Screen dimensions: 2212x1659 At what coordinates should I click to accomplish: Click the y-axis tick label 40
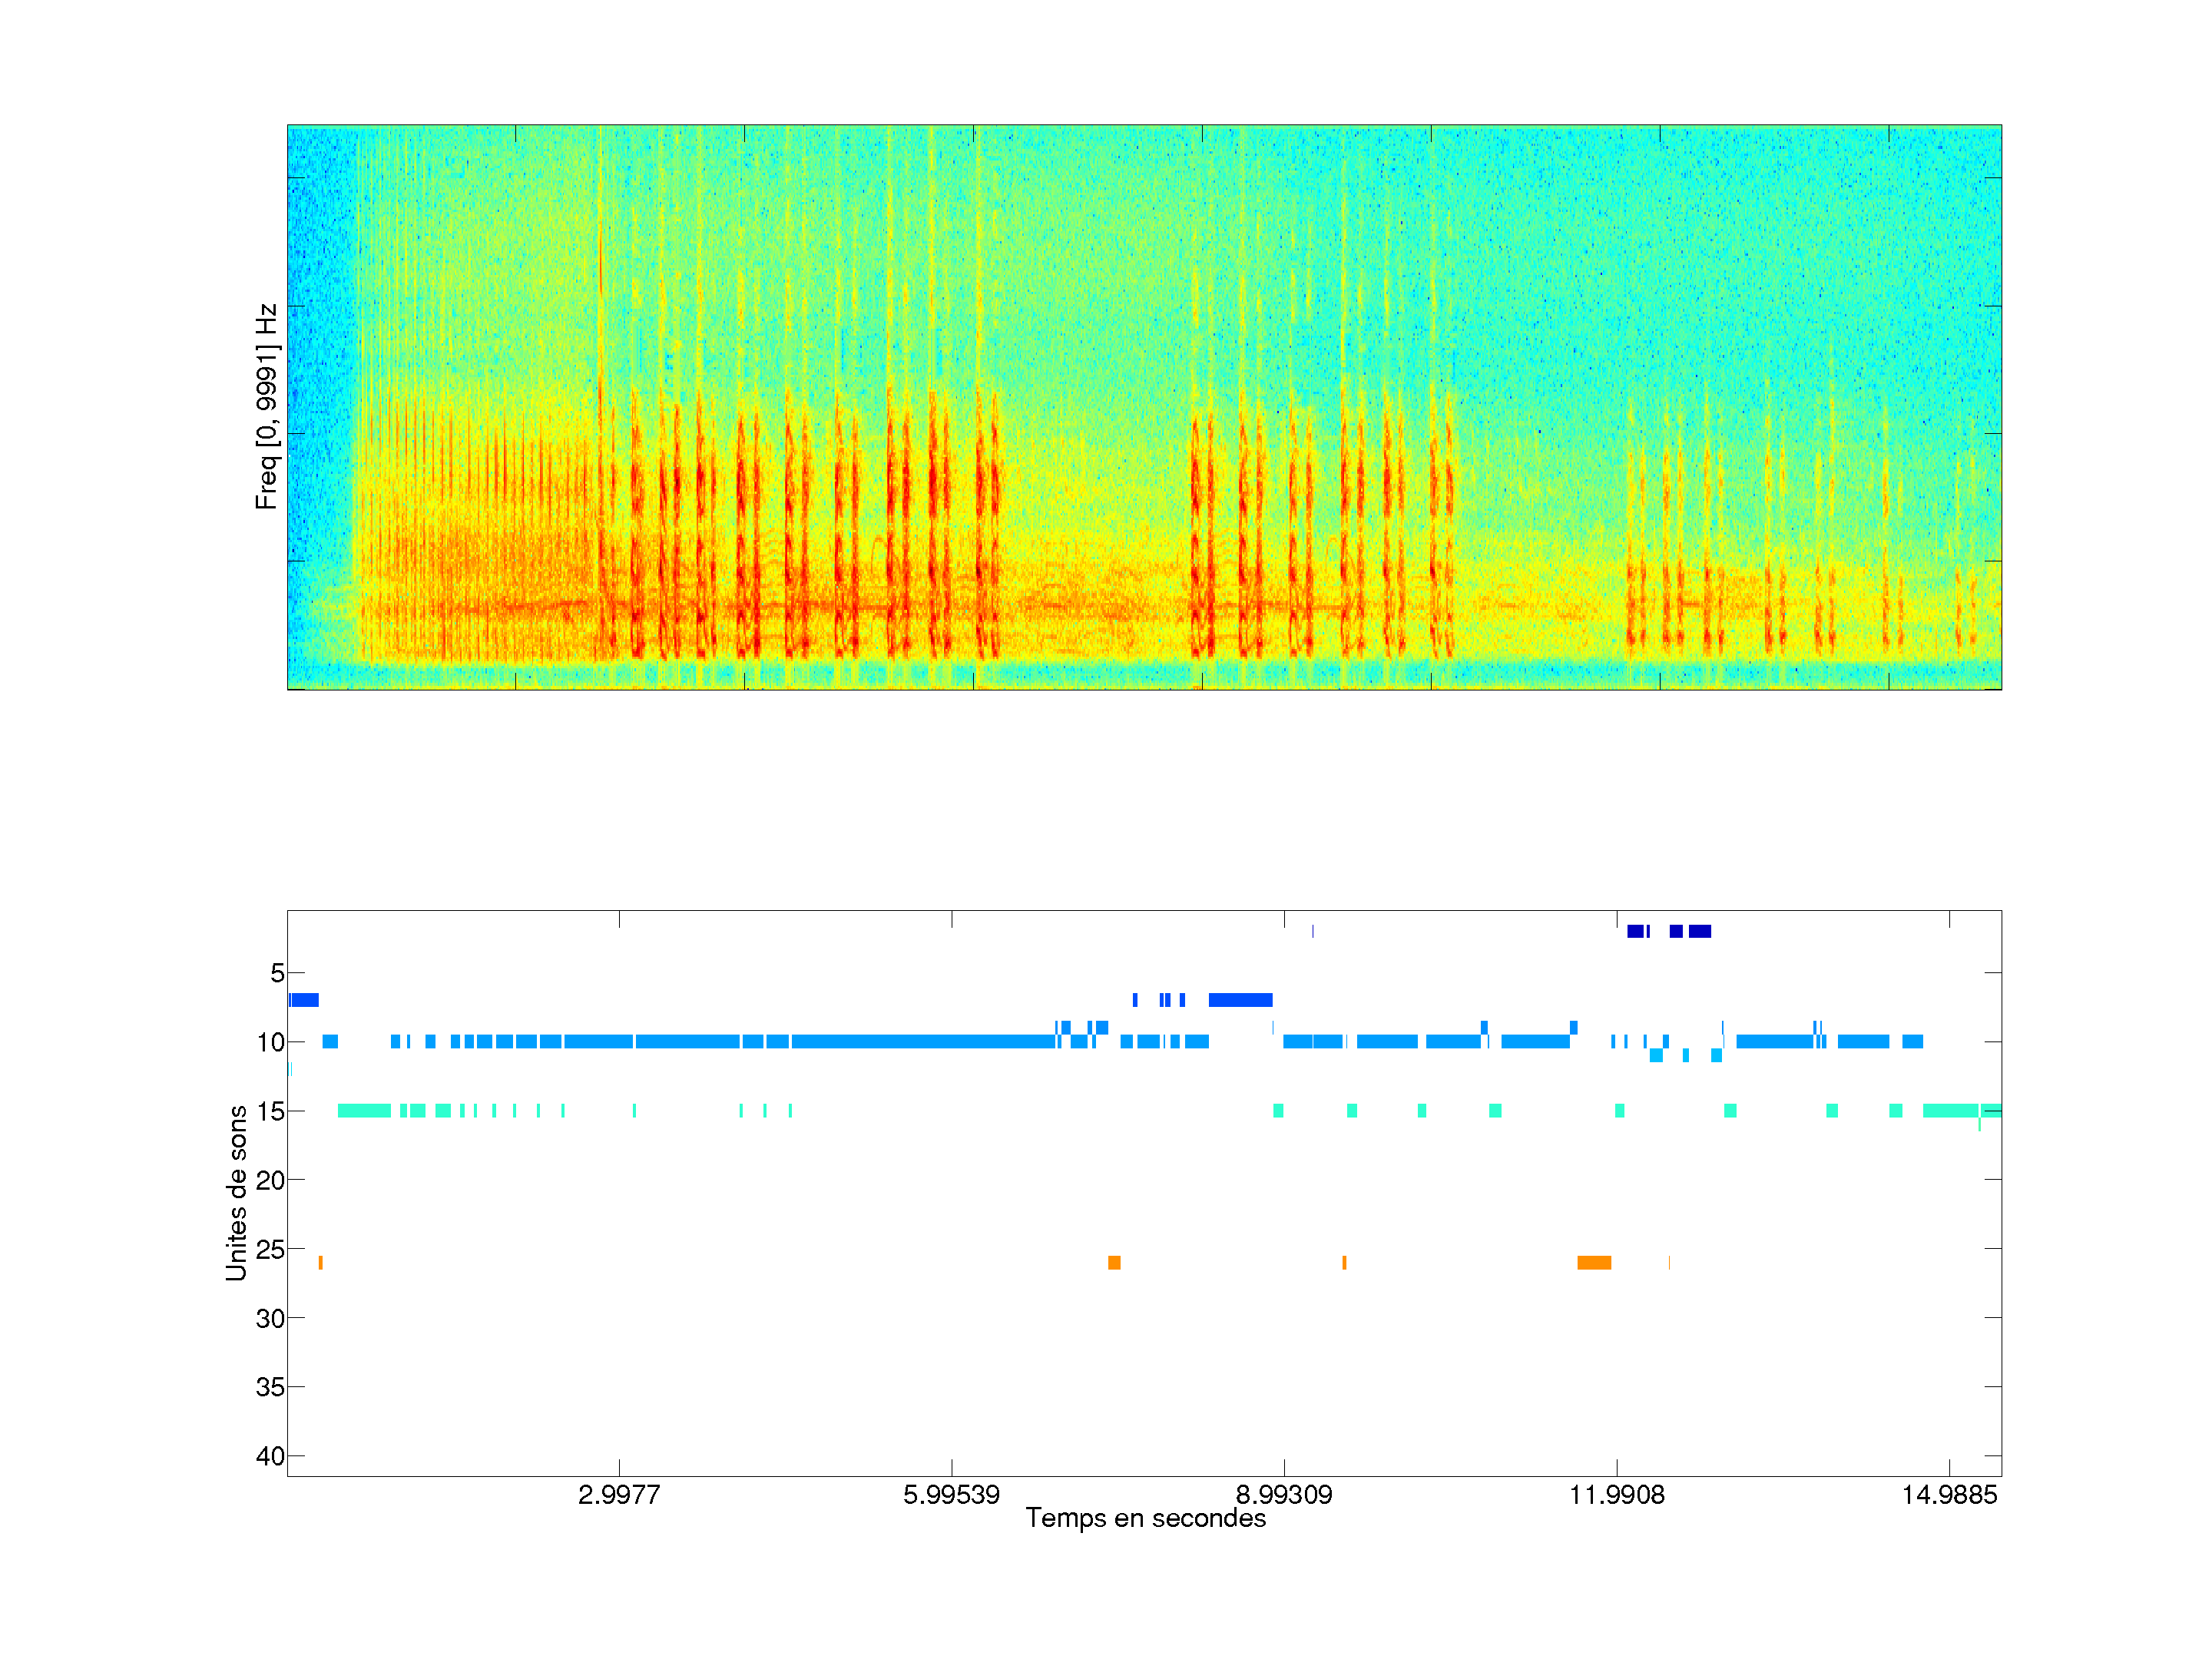point(270,1456)
